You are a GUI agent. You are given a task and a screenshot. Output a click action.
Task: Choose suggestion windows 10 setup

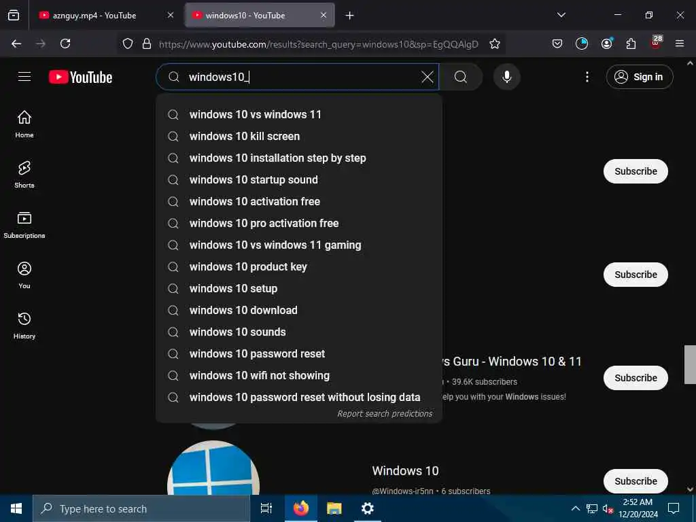tap(299, 288)
